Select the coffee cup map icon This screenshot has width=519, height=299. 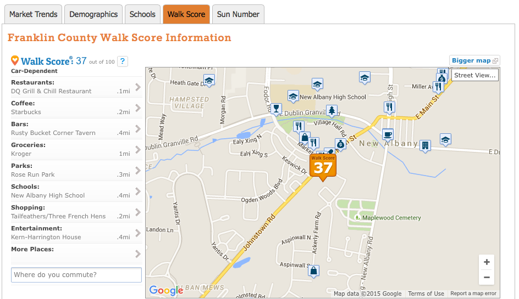(x=388, y=134)
